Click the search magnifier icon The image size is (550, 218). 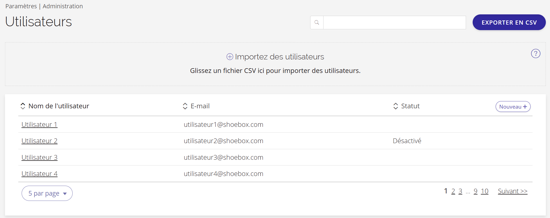(x=317, y=22)
